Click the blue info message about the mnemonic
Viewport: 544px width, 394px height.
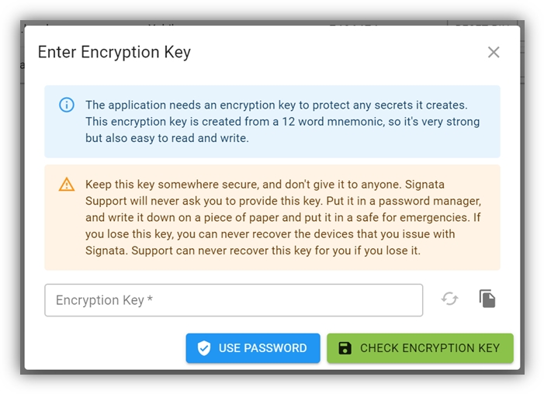(282, 122)
